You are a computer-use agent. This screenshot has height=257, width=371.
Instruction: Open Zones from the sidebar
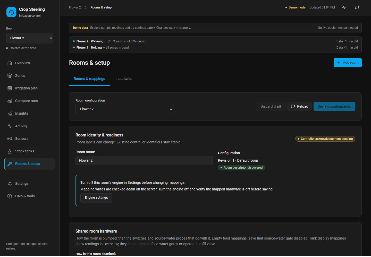[x=30, y=76]
